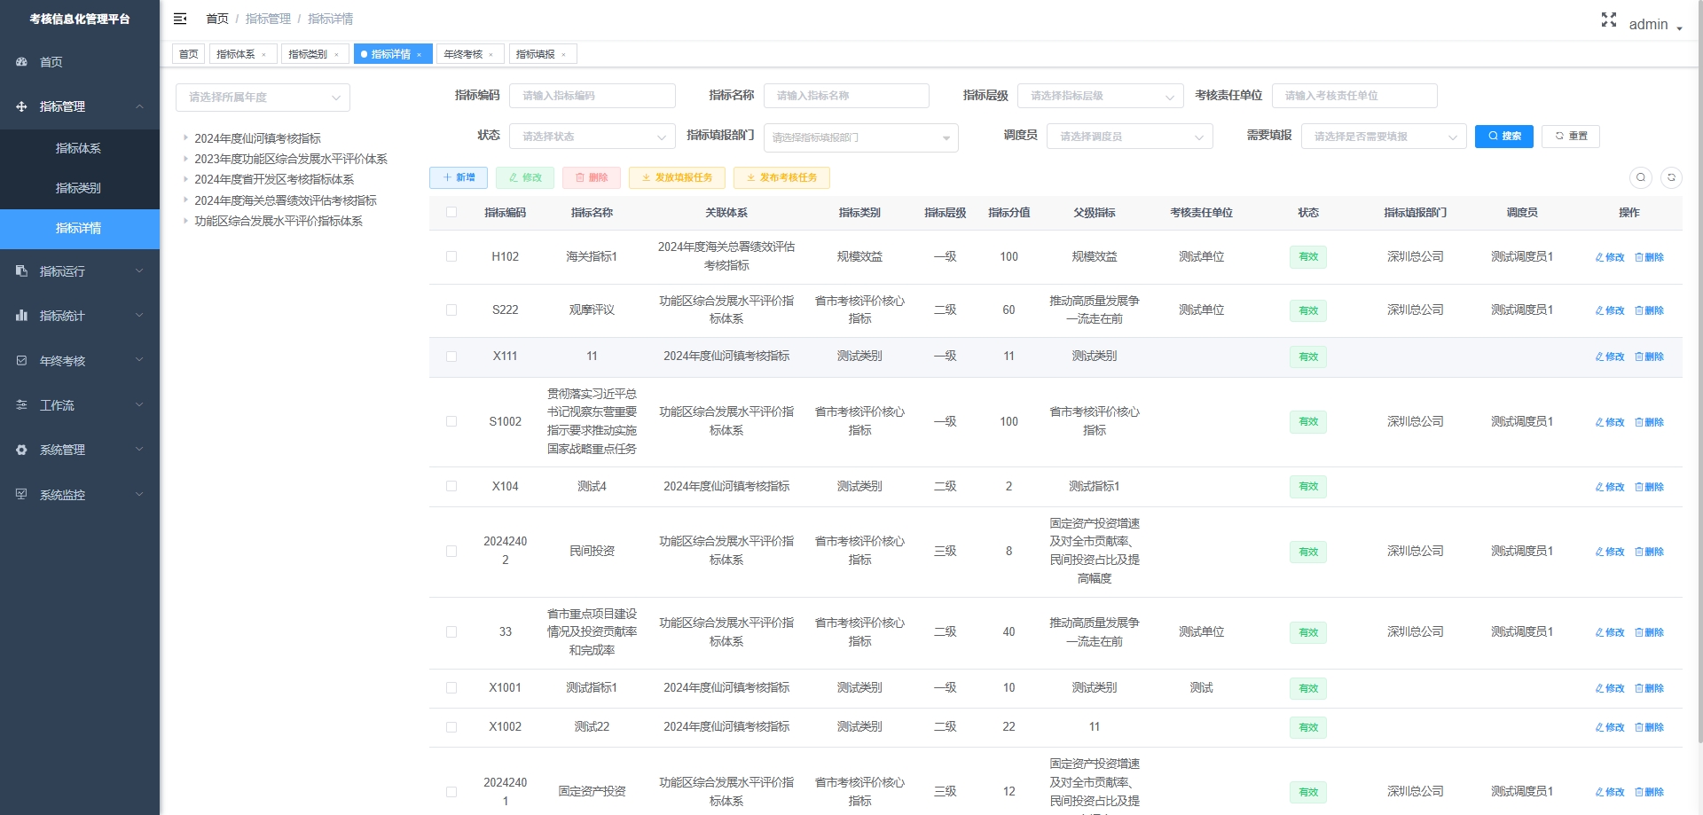Click the round search toggle icon
Viewport: 1703px width, 815px height.
pyautogui.click(x=1640, y=177)
